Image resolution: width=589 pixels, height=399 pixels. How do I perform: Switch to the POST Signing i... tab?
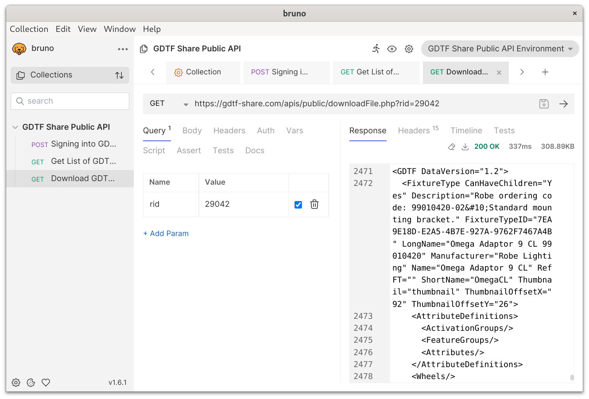tap(287, 72)
